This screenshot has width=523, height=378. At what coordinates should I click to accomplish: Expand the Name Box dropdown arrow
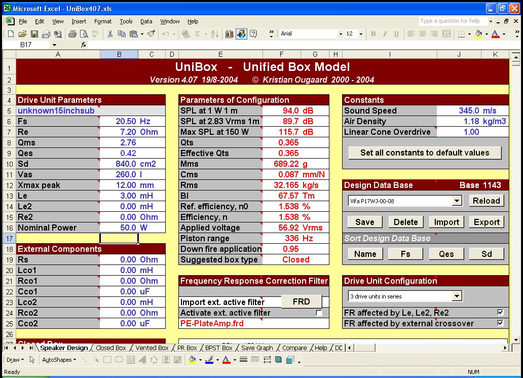coord(54,45)
